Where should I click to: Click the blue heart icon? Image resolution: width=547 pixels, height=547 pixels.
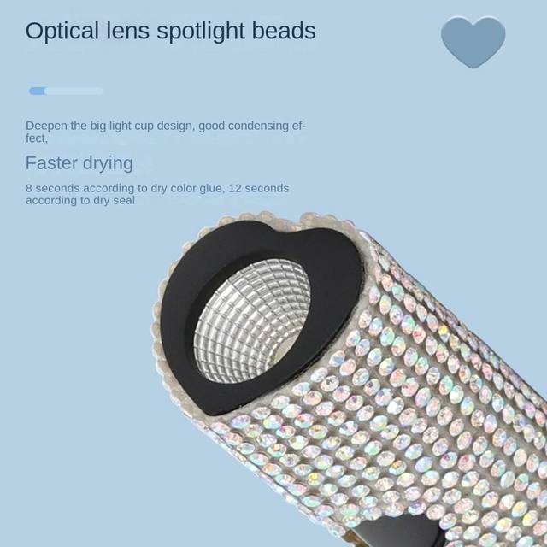(x=473, y=42)
